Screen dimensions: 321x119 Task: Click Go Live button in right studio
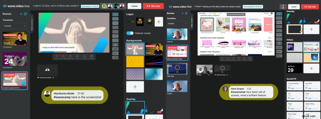[x=310, y=7]
